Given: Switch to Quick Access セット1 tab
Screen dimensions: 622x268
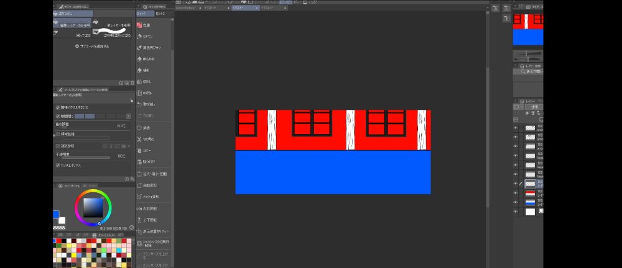Looking at the screenshot, I should point(145,14).
